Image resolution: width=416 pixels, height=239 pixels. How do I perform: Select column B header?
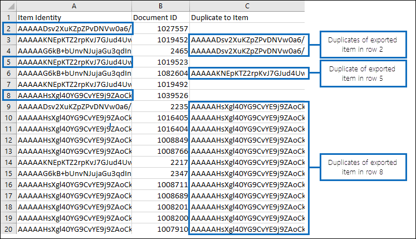pyautogui.click(x=160, y=6)
